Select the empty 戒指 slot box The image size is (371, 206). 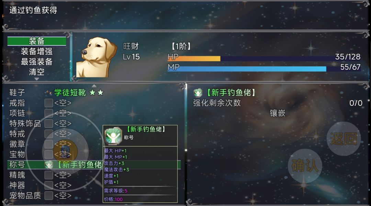[x=49, y=103]
